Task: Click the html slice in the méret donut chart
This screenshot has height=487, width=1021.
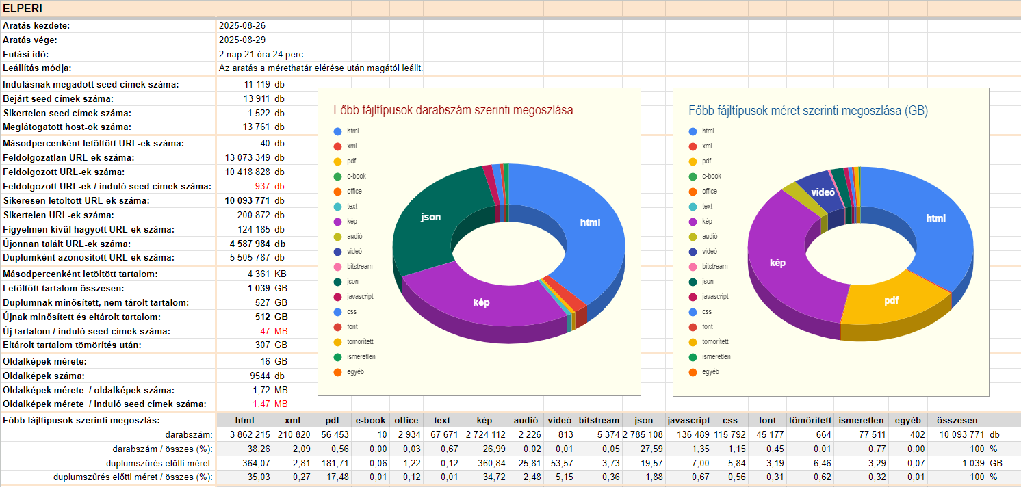Action: [x=935, y=218]
